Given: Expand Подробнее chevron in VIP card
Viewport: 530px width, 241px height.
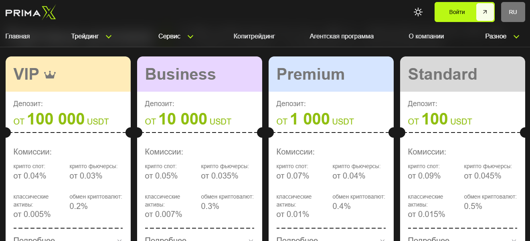Looking at the screenshot, I should tap(119, 239).
